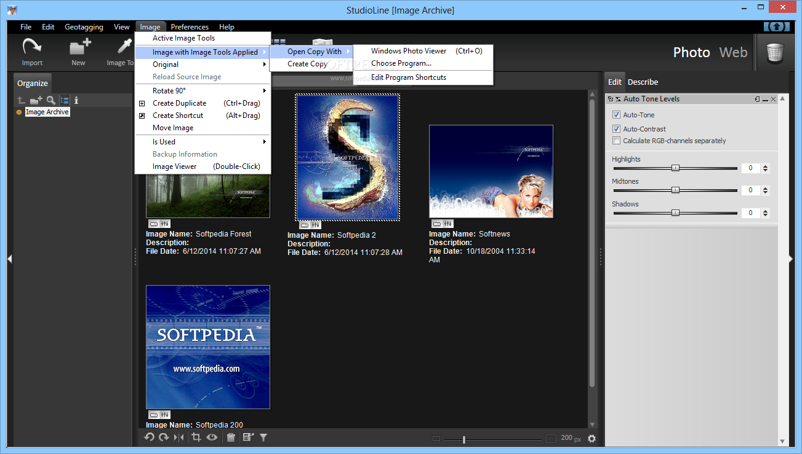This screenshot has width=802, height=454.
Task: Switch to the Describe tab
Action: coord(643,82)
